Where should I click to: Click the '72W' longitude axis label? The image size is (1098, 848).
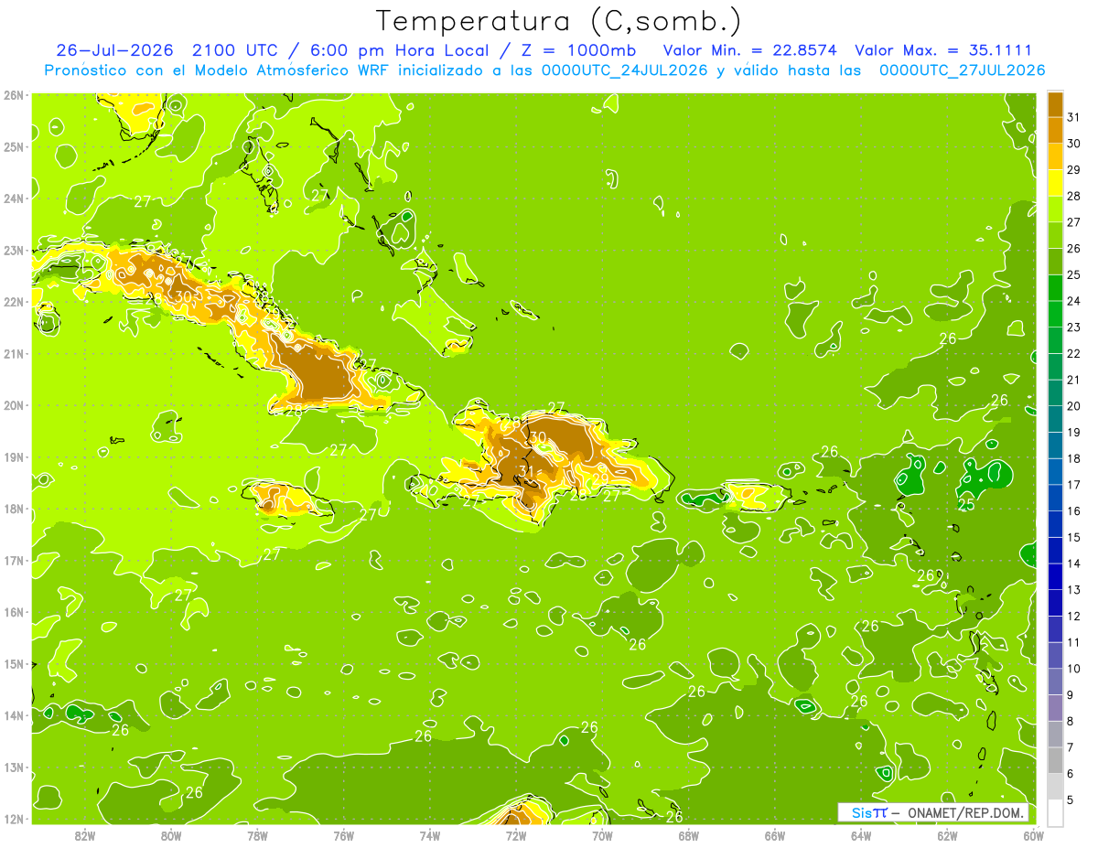coord(515,835)
